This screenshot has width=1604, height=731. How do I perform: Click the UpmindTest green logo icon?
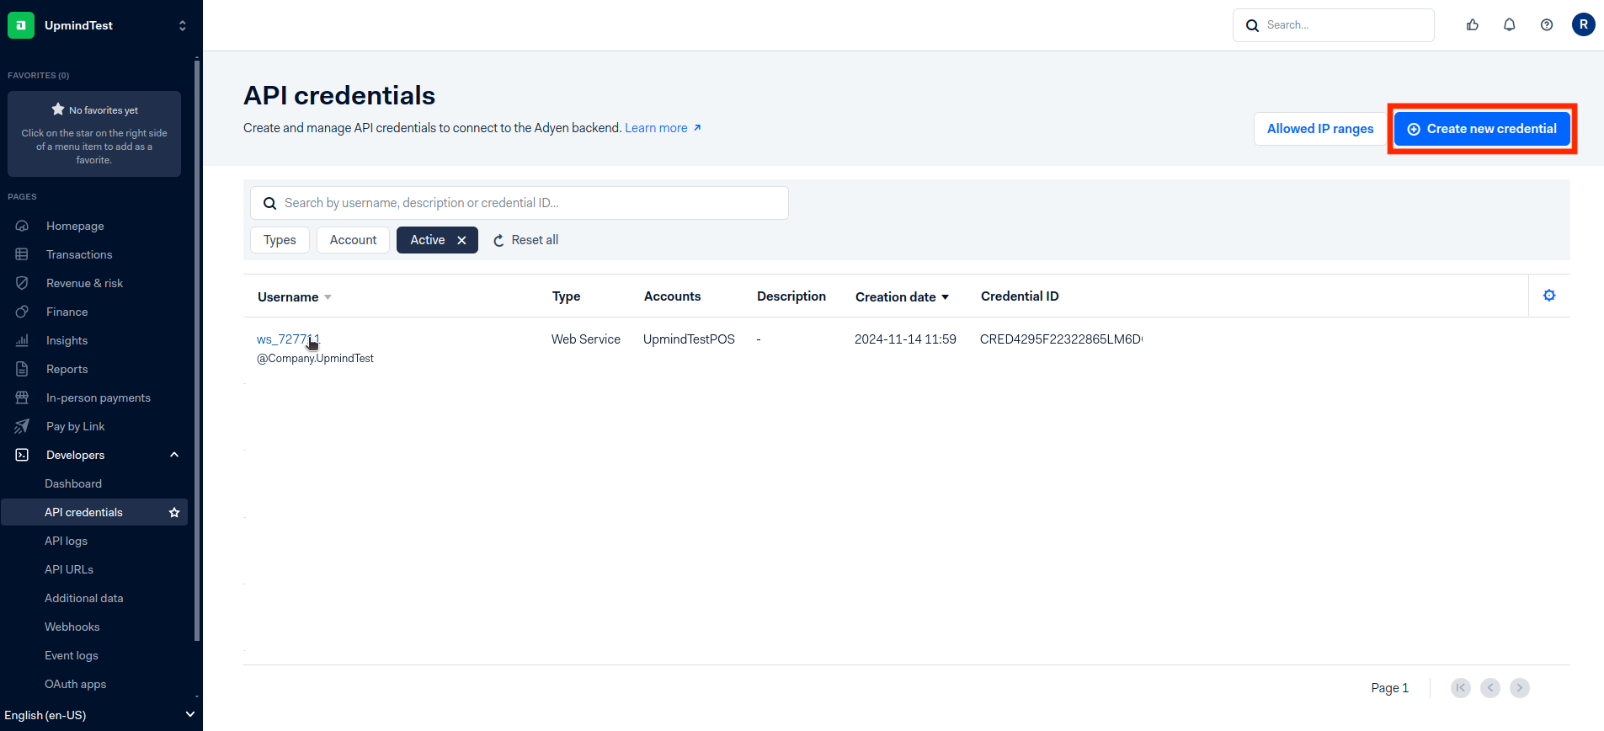(x=21, y=25)
